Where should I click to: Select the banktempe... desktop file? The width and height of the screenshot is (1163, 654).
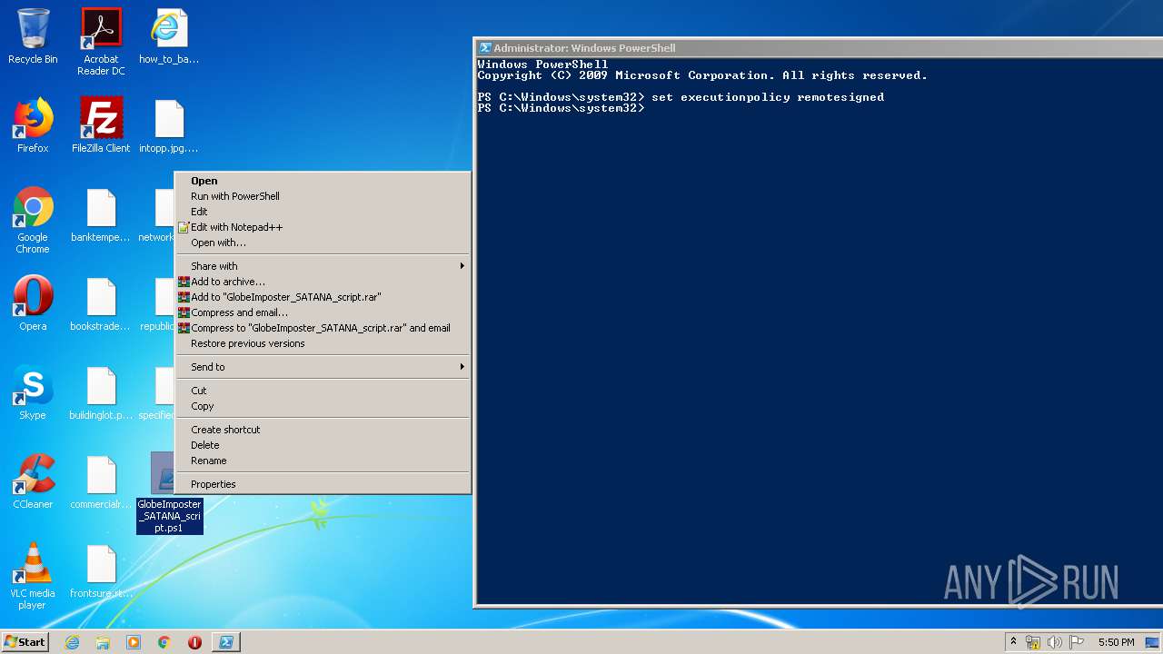click(x=101, y=215)
